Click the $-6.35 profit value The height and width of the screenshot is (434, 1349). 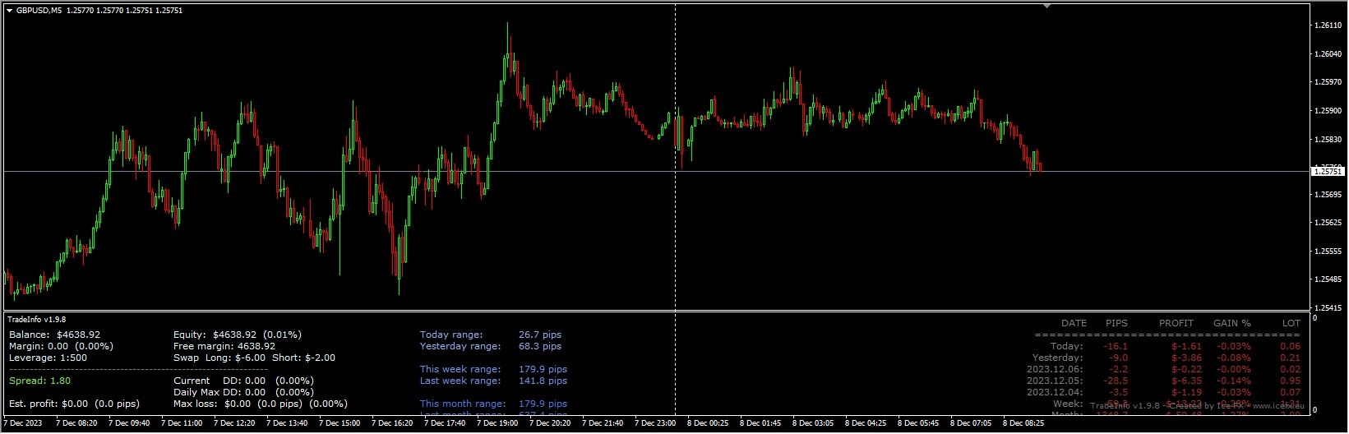[1187, 381]
